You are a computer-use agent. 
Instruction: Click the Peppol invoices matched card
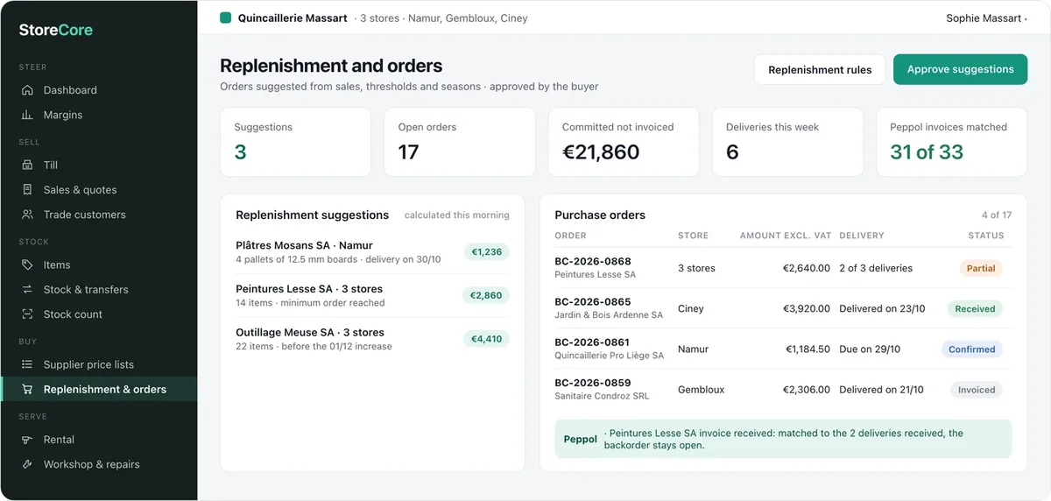(951, 142)
